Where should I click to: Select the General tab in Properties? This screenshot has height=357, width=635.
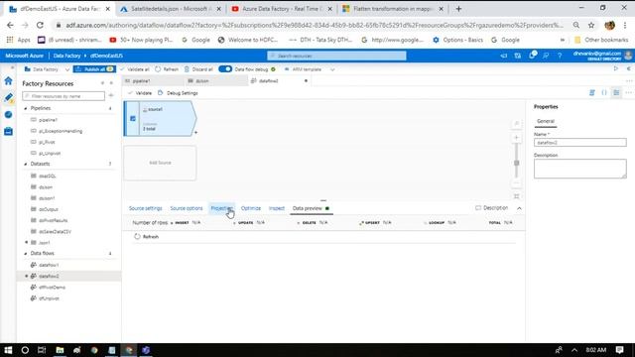point(546,121)
